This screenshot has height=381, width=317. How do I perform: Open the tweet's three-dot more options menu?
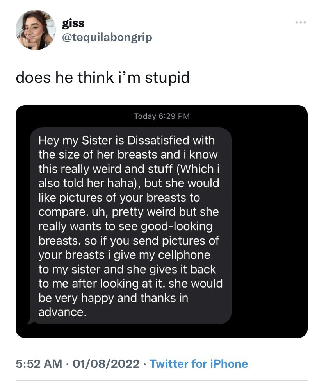pos(300,23)
